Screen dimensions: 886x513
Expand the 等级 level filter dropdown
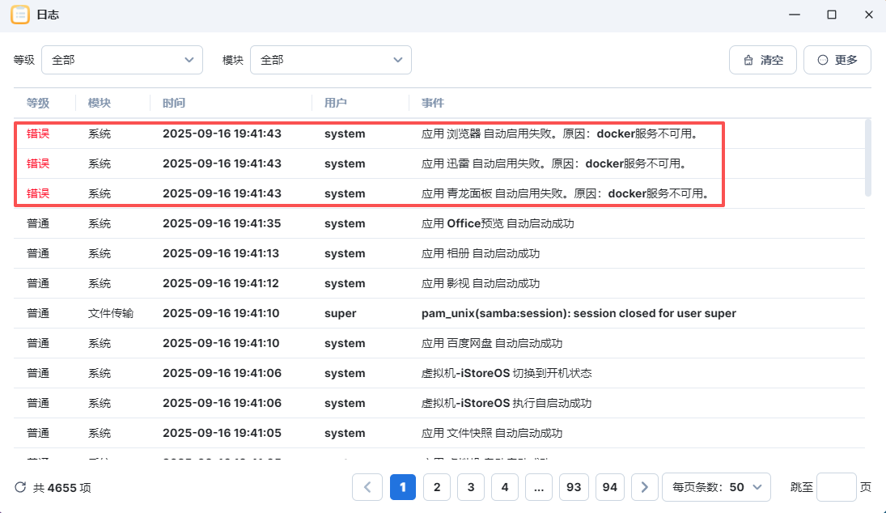pos(121,60)
